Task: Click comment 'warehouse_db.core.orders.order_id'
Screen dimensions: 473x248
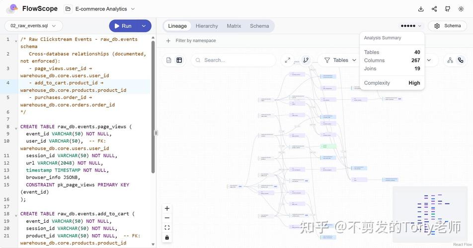Action: 68,105
